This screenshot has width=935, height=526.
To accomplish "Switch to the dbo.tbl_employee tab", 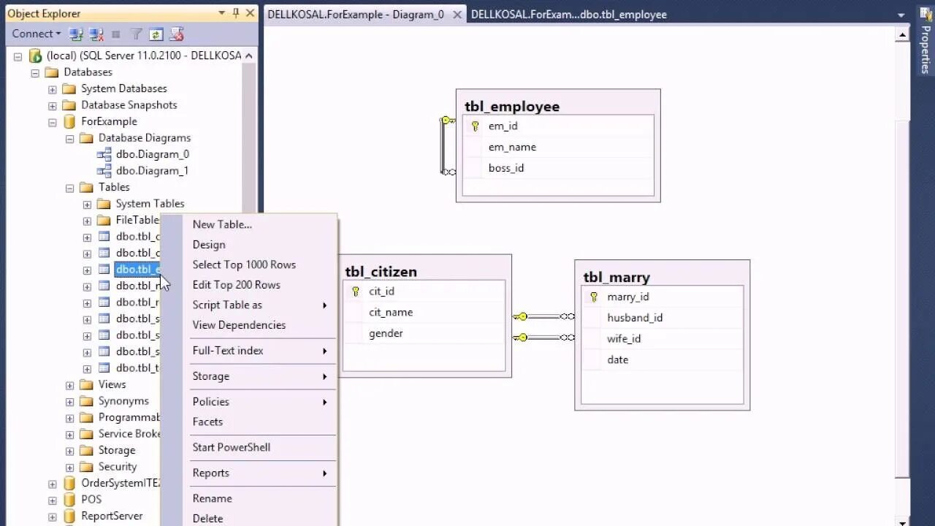I will [568, 14].
